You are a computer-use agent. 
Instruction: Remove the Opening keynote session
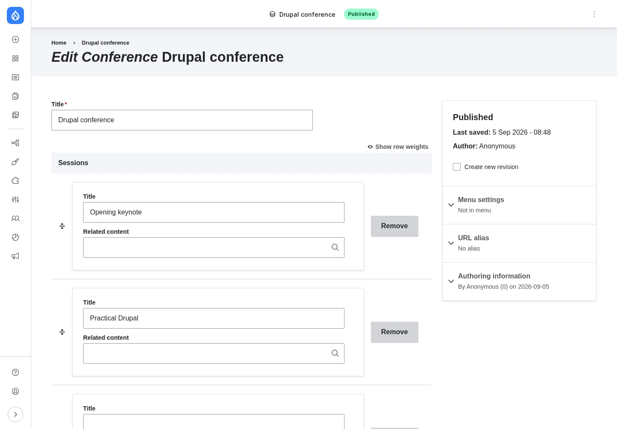coord(395,226)
